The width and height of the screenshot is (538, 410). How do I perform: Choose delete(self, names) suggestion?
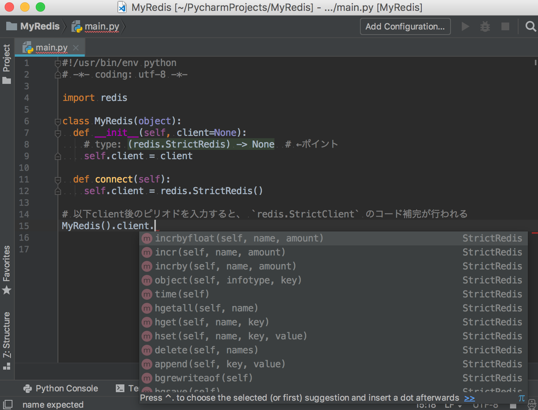point(333,350)
